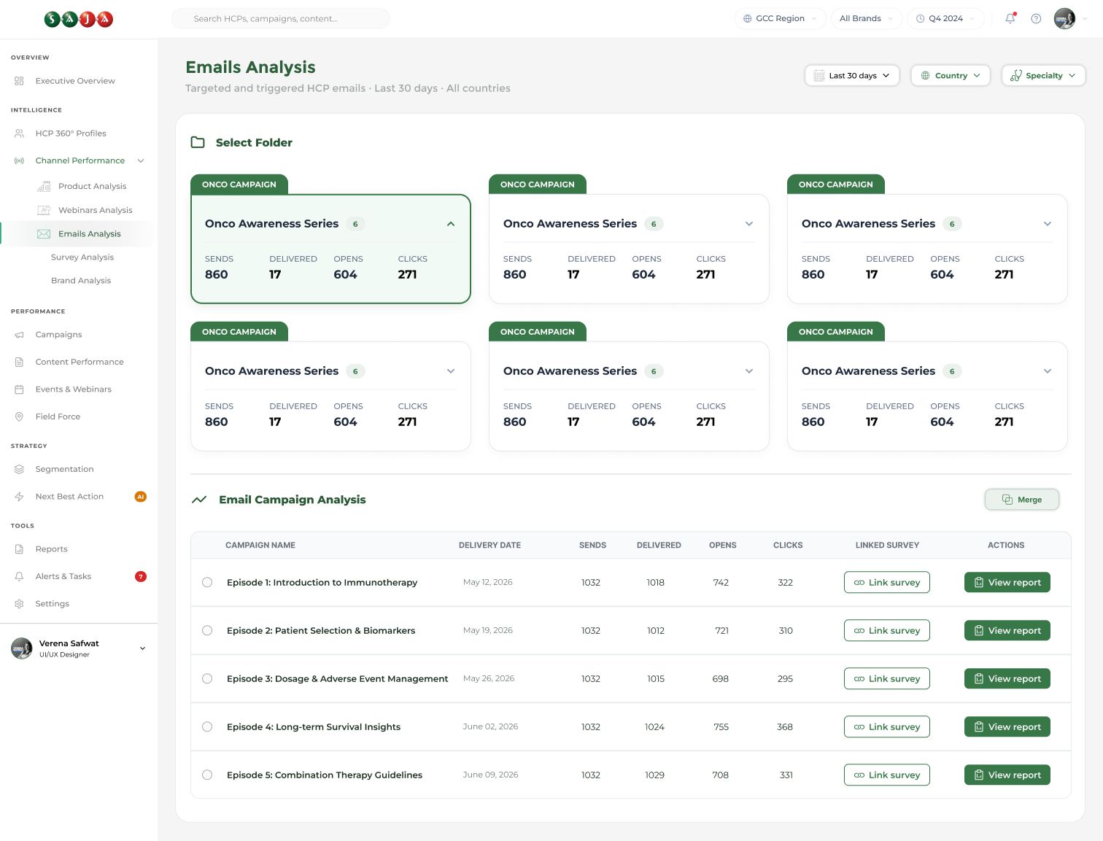
Task: Click the HCP 360° Profiles icon
Action: click(19, 133)
